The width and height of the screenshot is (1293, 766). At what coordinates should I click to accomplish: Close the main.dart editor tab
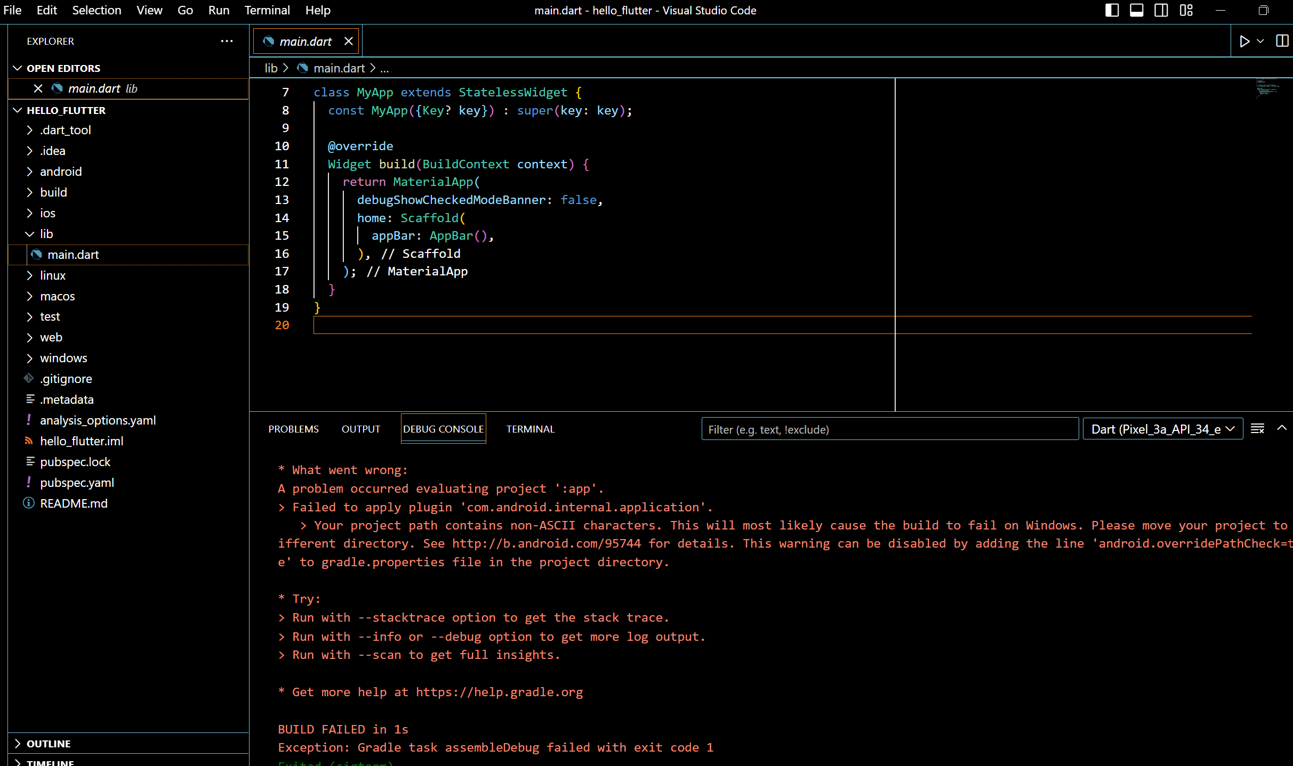point(348,41)
